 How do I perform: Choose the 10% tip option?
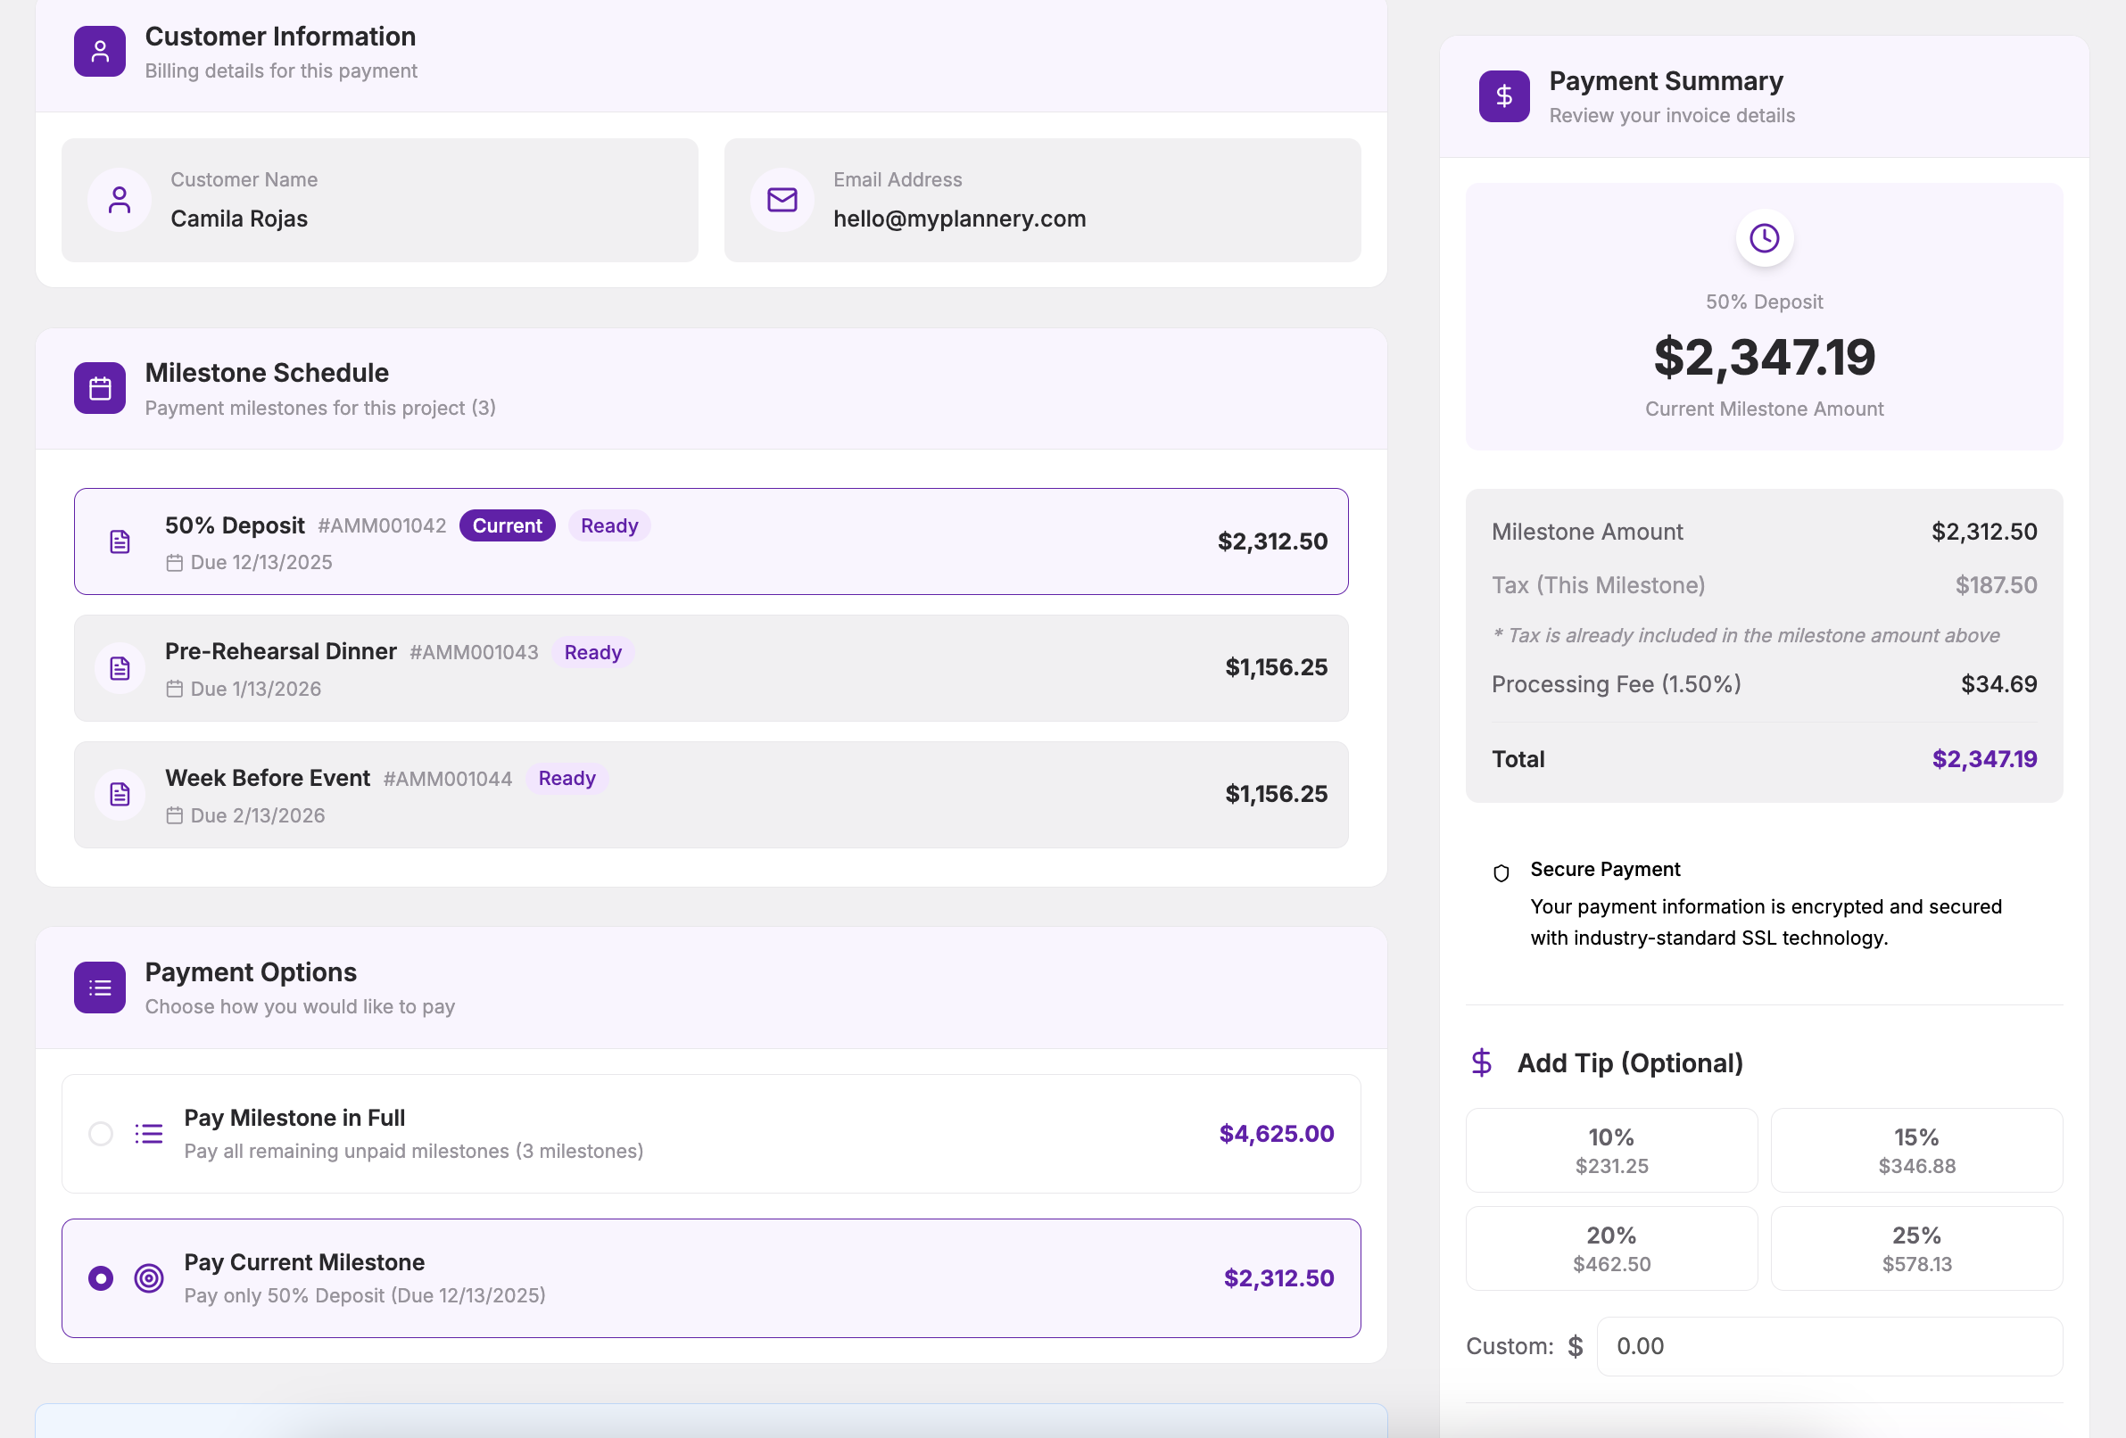[x=1610, y=1150]
